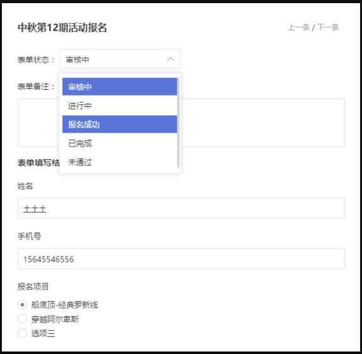Viewport: 362px width, 354px height.
Task: Collapse the 表单状态 dropdown arrow
Action: [x=170, y=59]
